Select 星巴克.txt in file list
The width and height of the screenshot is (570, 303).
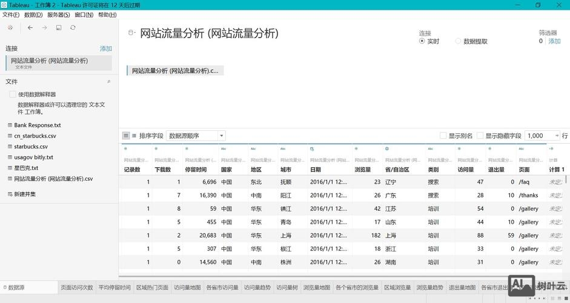click(x=26, y=168)
